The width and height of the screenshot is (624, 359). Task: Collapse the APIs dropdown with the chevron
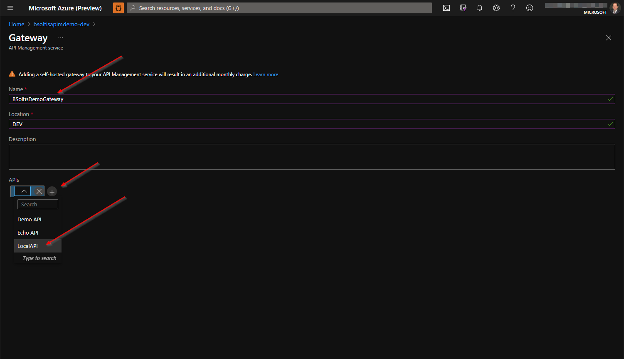click(x=24, y=191)
